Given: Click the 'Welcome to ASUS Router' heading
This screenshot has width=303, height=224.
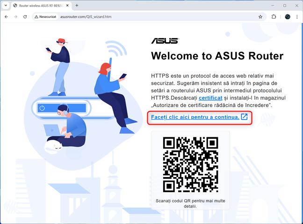Looking at the screenshot, I should tap(217, 56).
